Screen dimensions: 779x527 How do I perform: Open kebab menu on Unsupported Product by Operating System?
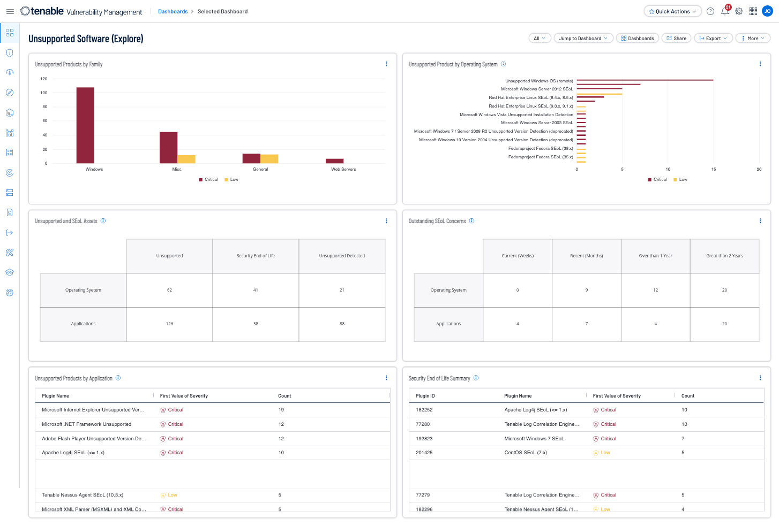(x=760, y=64)
